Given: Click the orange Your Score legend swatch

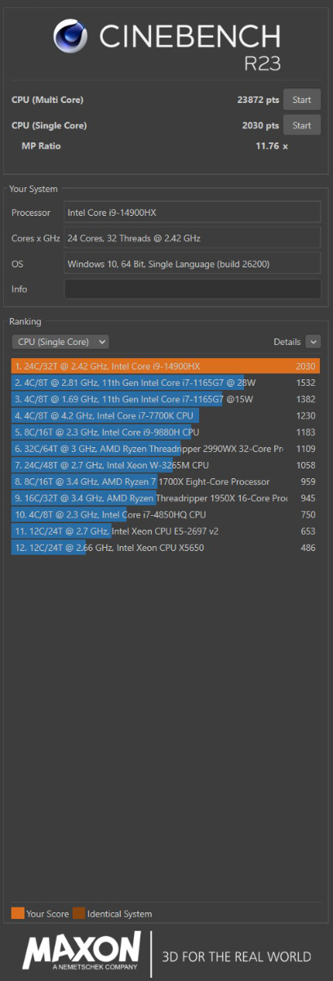Looking at the screenshot, I should [17, 913].
